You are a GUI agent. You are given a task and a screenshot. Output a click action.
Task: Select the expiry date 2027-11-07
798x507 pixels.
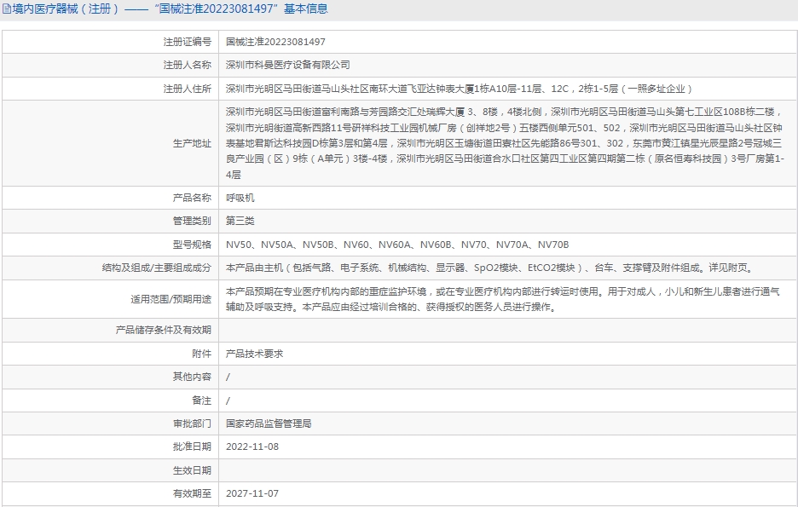(x=252, y=493)
